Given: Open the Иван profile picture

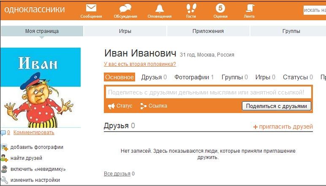Looking at the screenshot, I should pos(41,88).
